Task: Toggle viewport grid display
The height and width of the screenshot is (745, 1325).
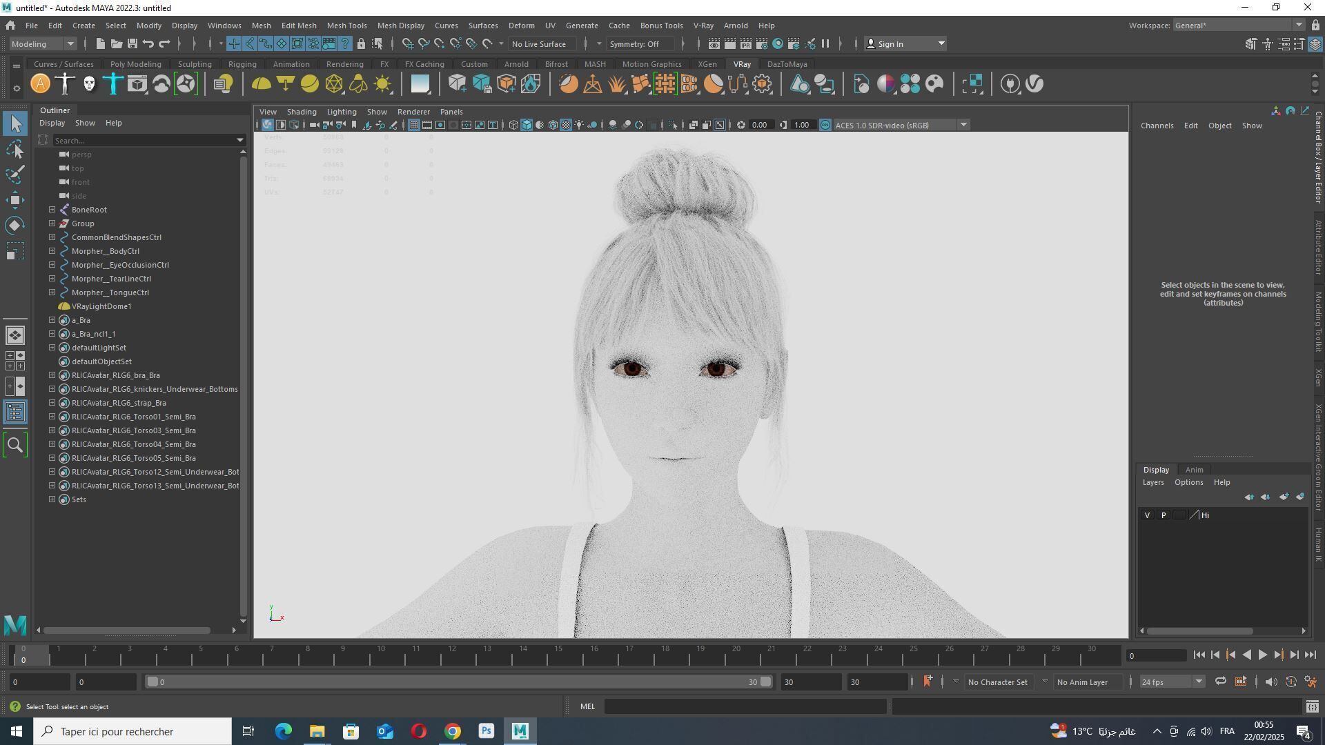Action: pyautogui.click(x=413, y=125)
